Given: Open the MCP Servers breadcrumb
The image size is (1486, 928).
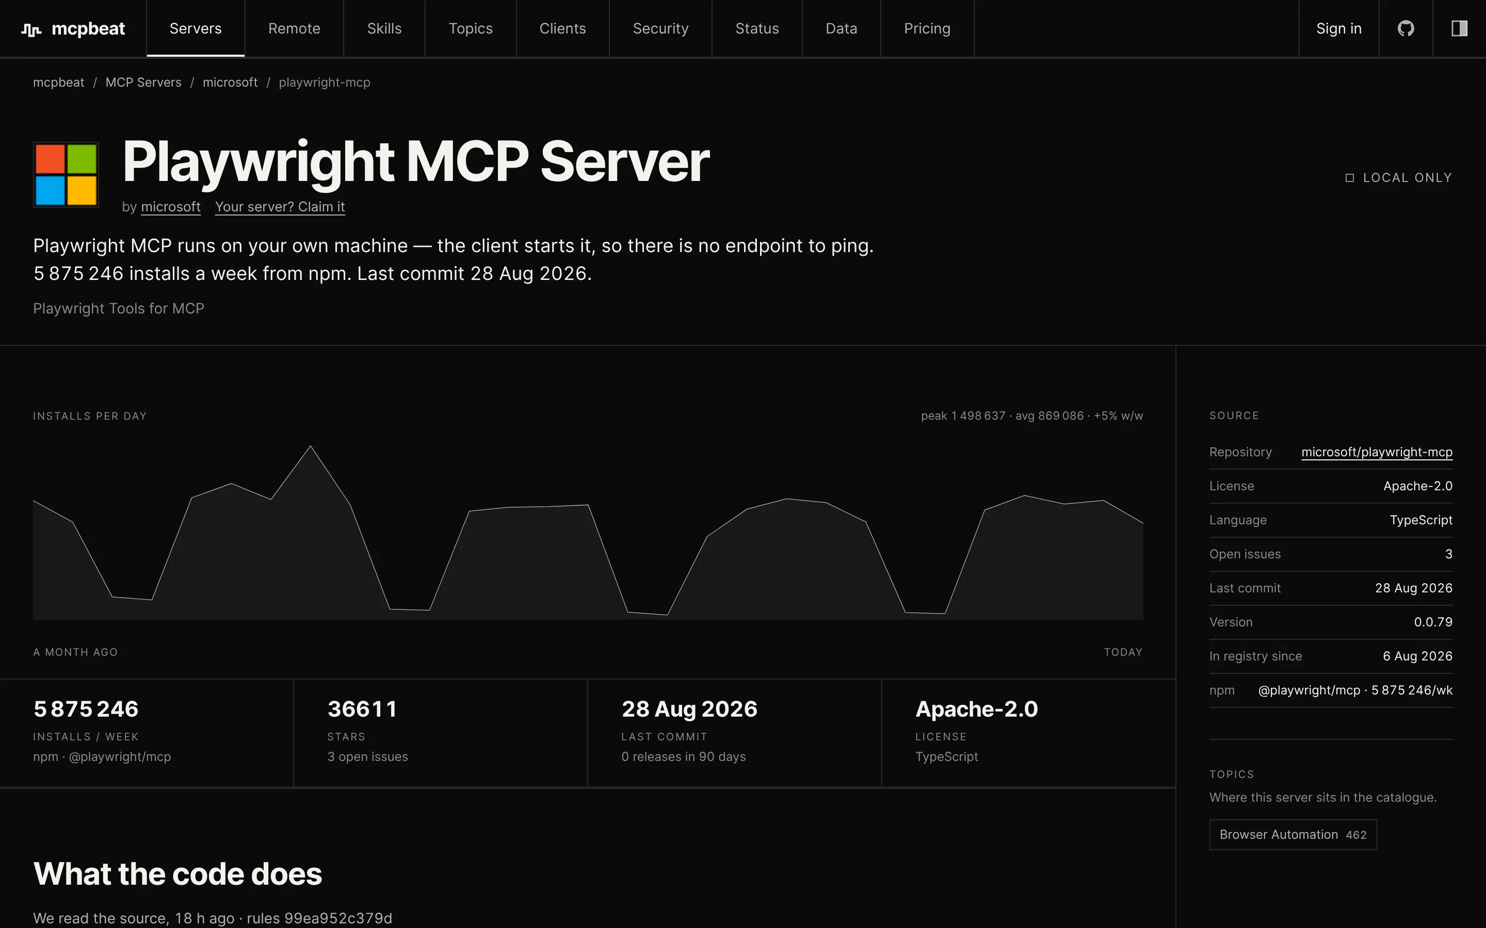Looking at the screenshot, I should 143,82.
